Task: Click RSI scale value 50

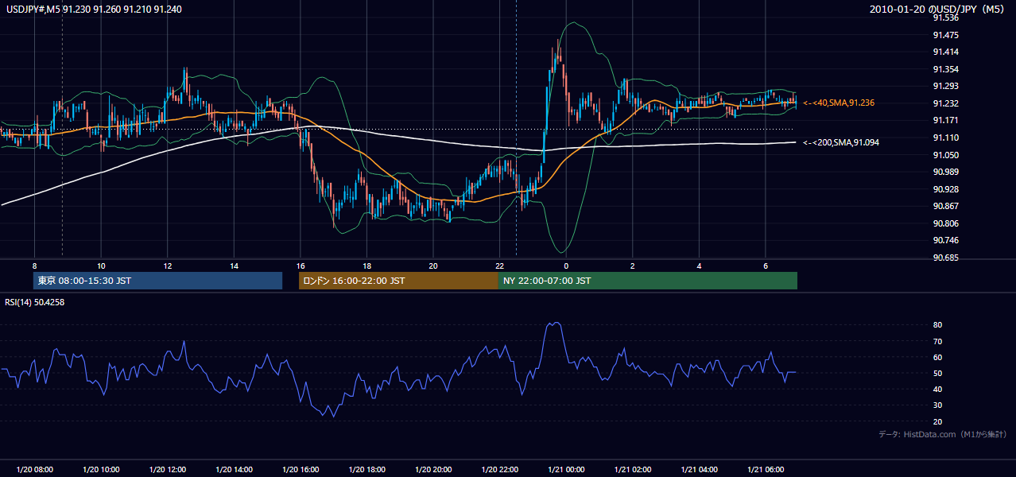Action: pos(938,373)
